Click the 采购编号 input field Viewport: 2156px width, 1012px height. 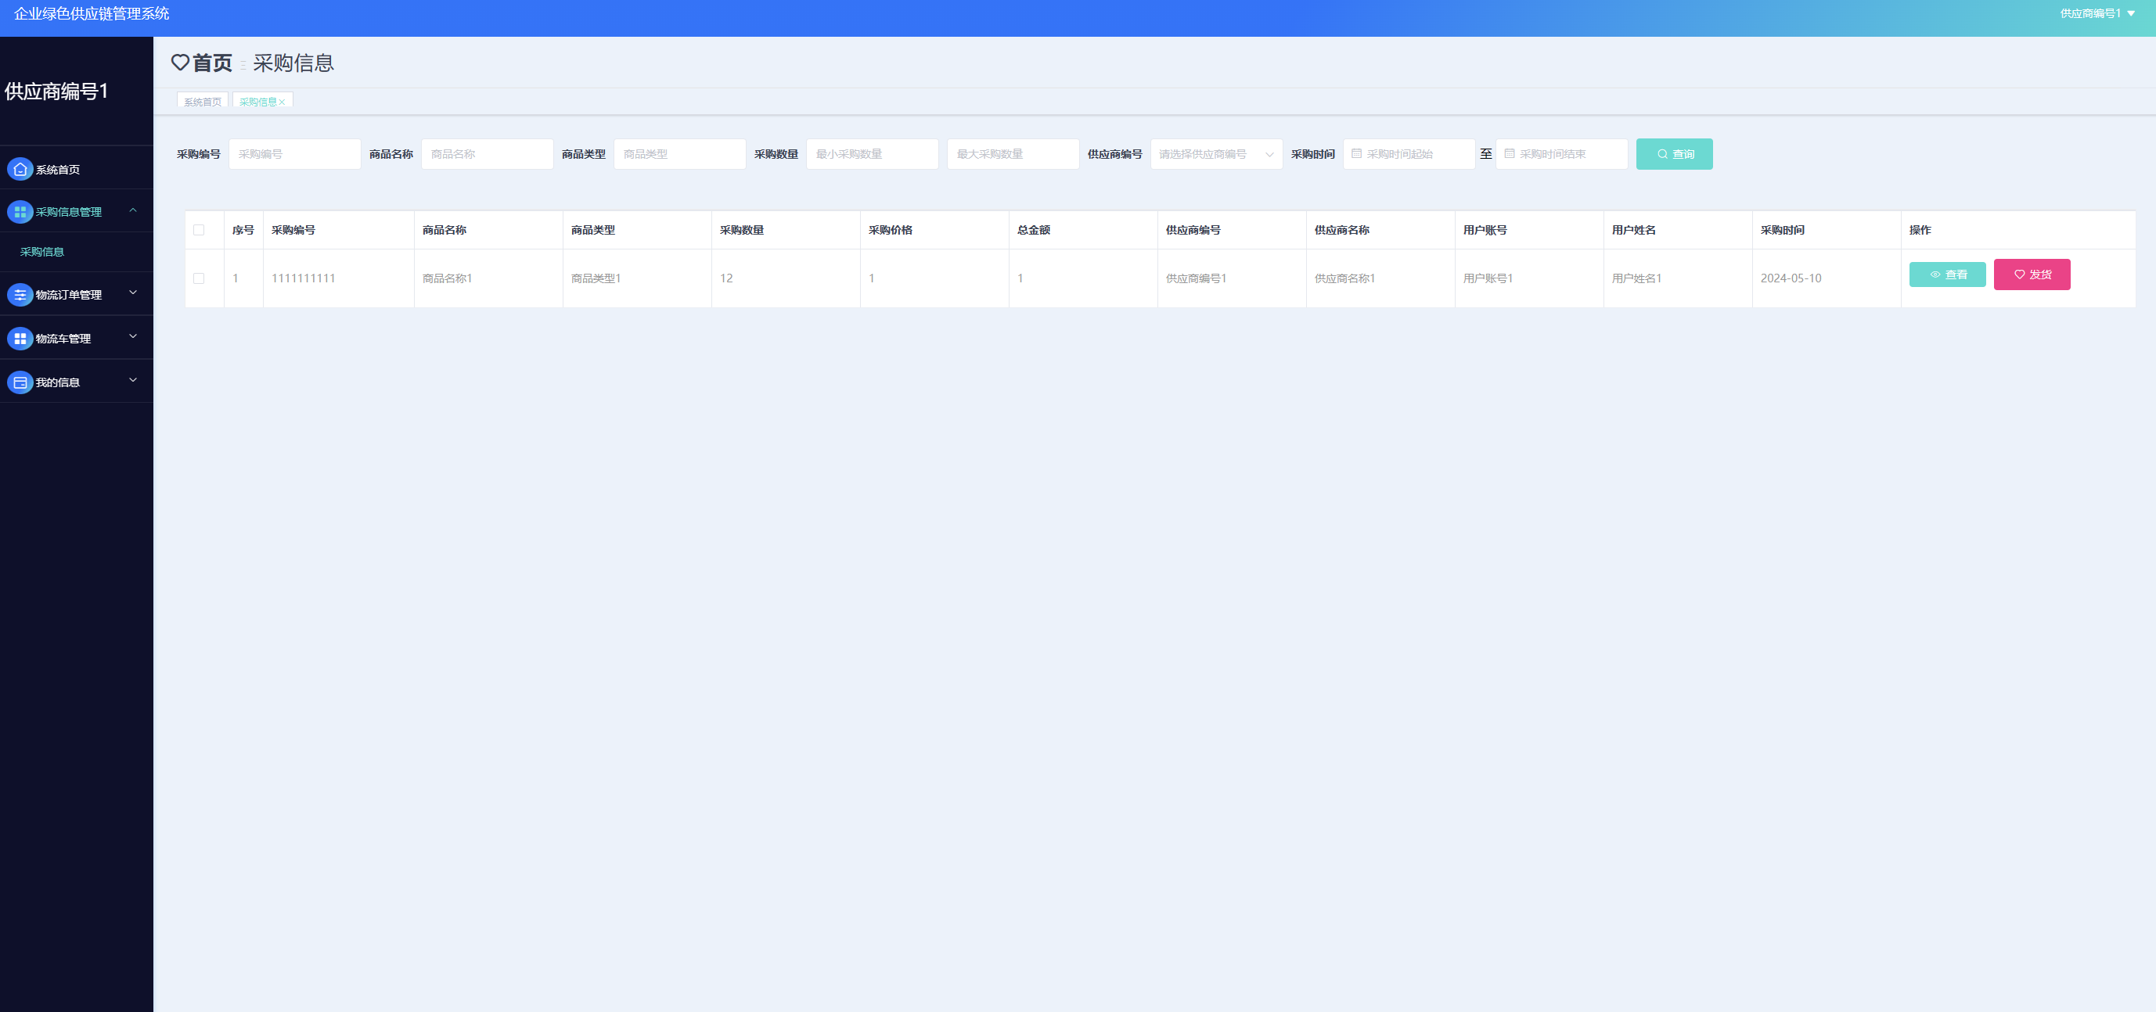point(294,154)
